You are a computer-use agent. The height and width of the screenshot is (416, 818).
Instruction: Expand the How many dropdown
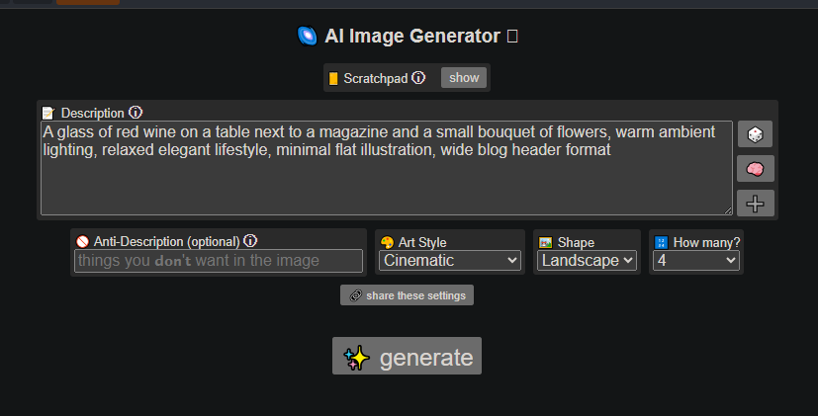click(x=696, y=261)
